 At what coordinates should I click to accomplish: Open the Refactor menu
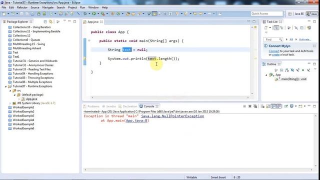coord(22,7)
